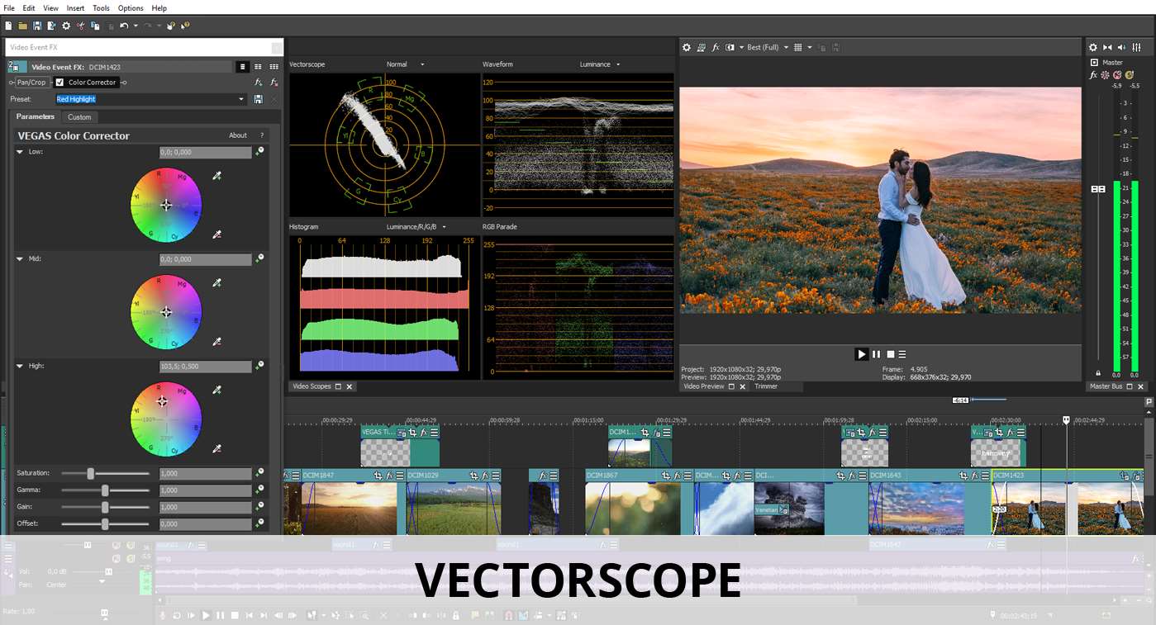1156x625 pixels.
Task: Collapse the Mid color wheel section
Action: click(20, 258)
